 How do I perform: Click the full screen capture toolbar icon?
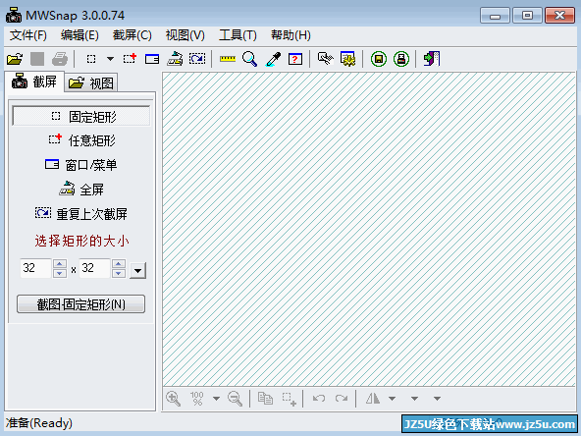tap(175, 59)
